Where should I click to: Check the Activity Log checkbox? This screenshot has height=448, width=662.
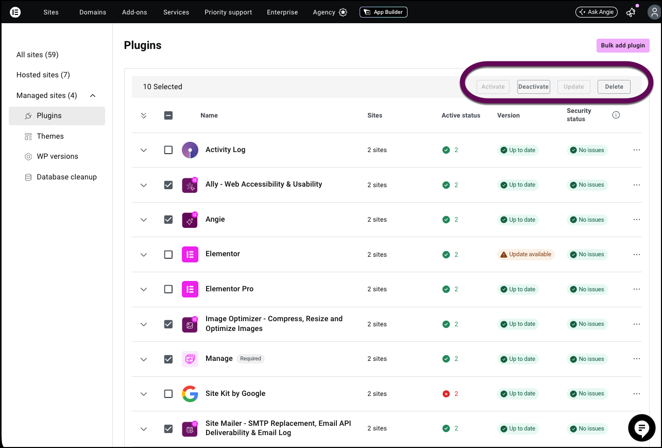pyautogui.click(x=168, y=150)
